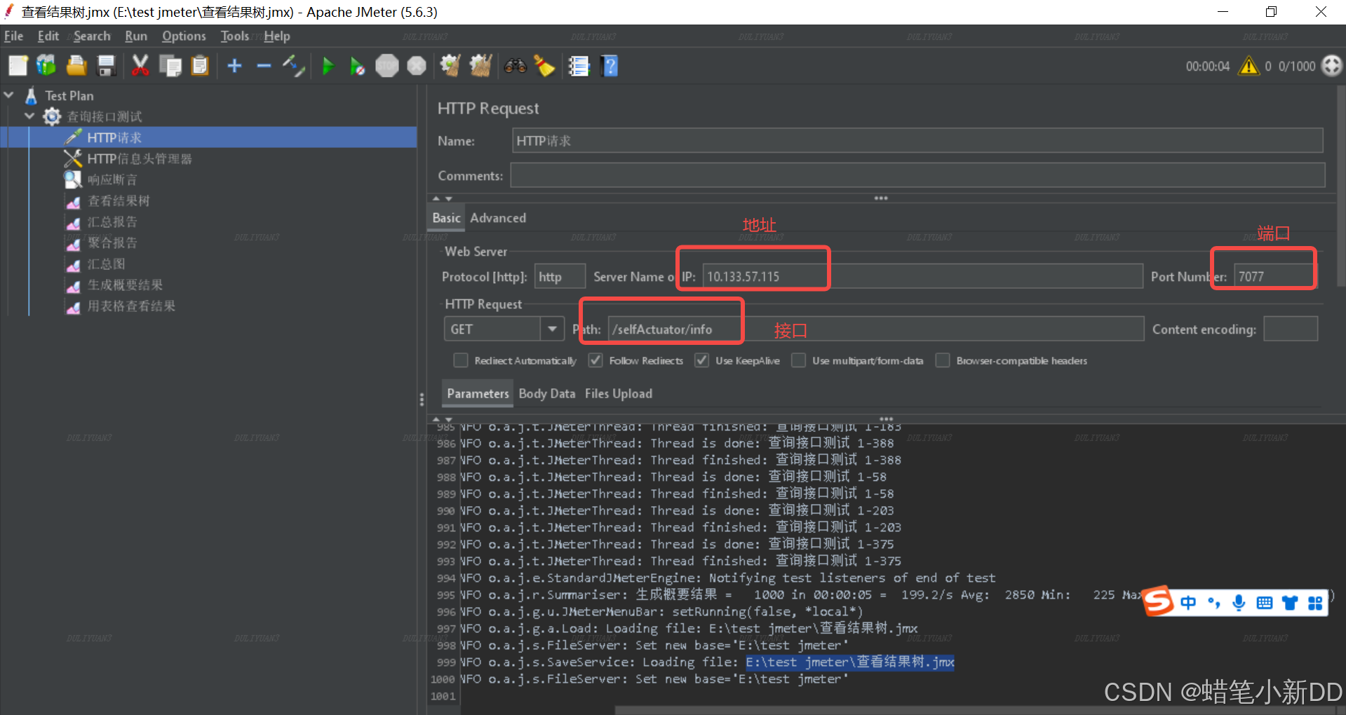1346x715 pixels.
Task: Copy element using the Copy icon
Action: 170,66
